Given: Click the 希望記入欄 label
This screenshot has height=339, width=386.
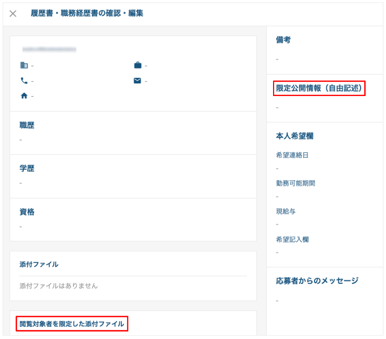Looking at the screenshot, I should point(293,239).
